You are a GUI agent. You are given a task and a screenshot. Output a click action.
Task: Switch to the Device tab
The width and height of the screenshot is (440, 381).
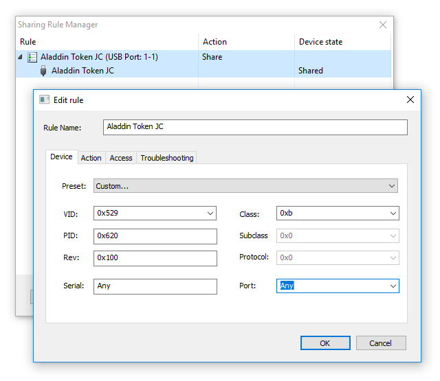click(61, 157)
